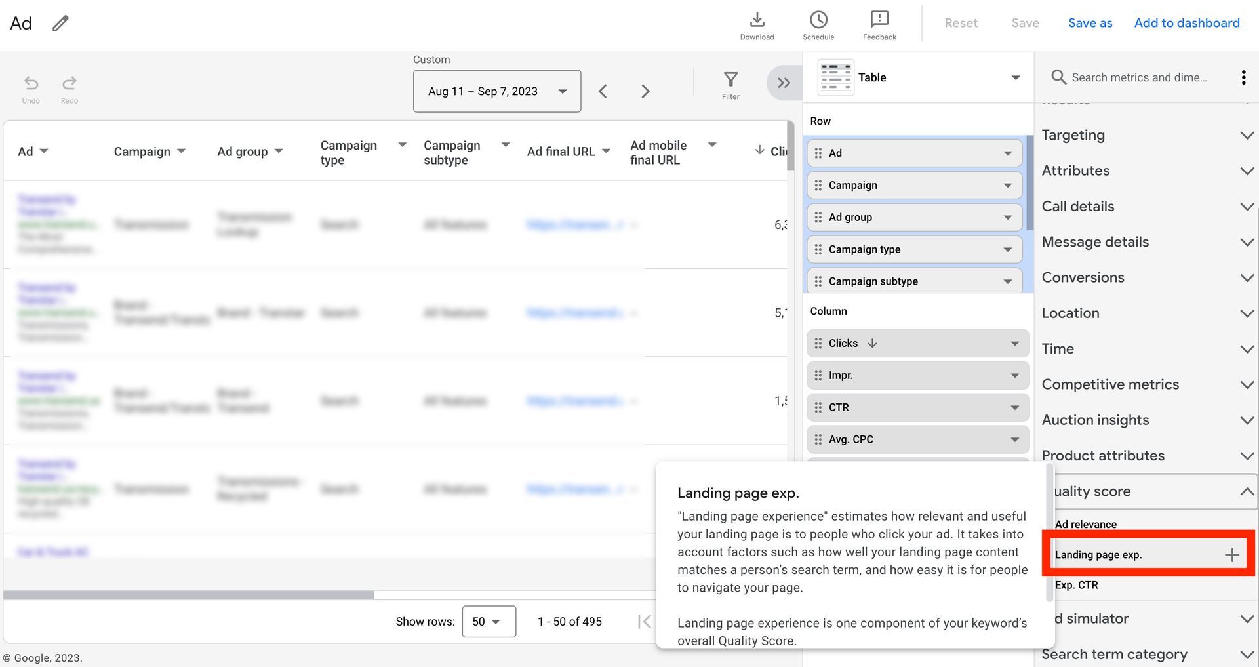Click the Search metrics and dimensions field
Screen dimensions: 1259x667
[1139, 77]
